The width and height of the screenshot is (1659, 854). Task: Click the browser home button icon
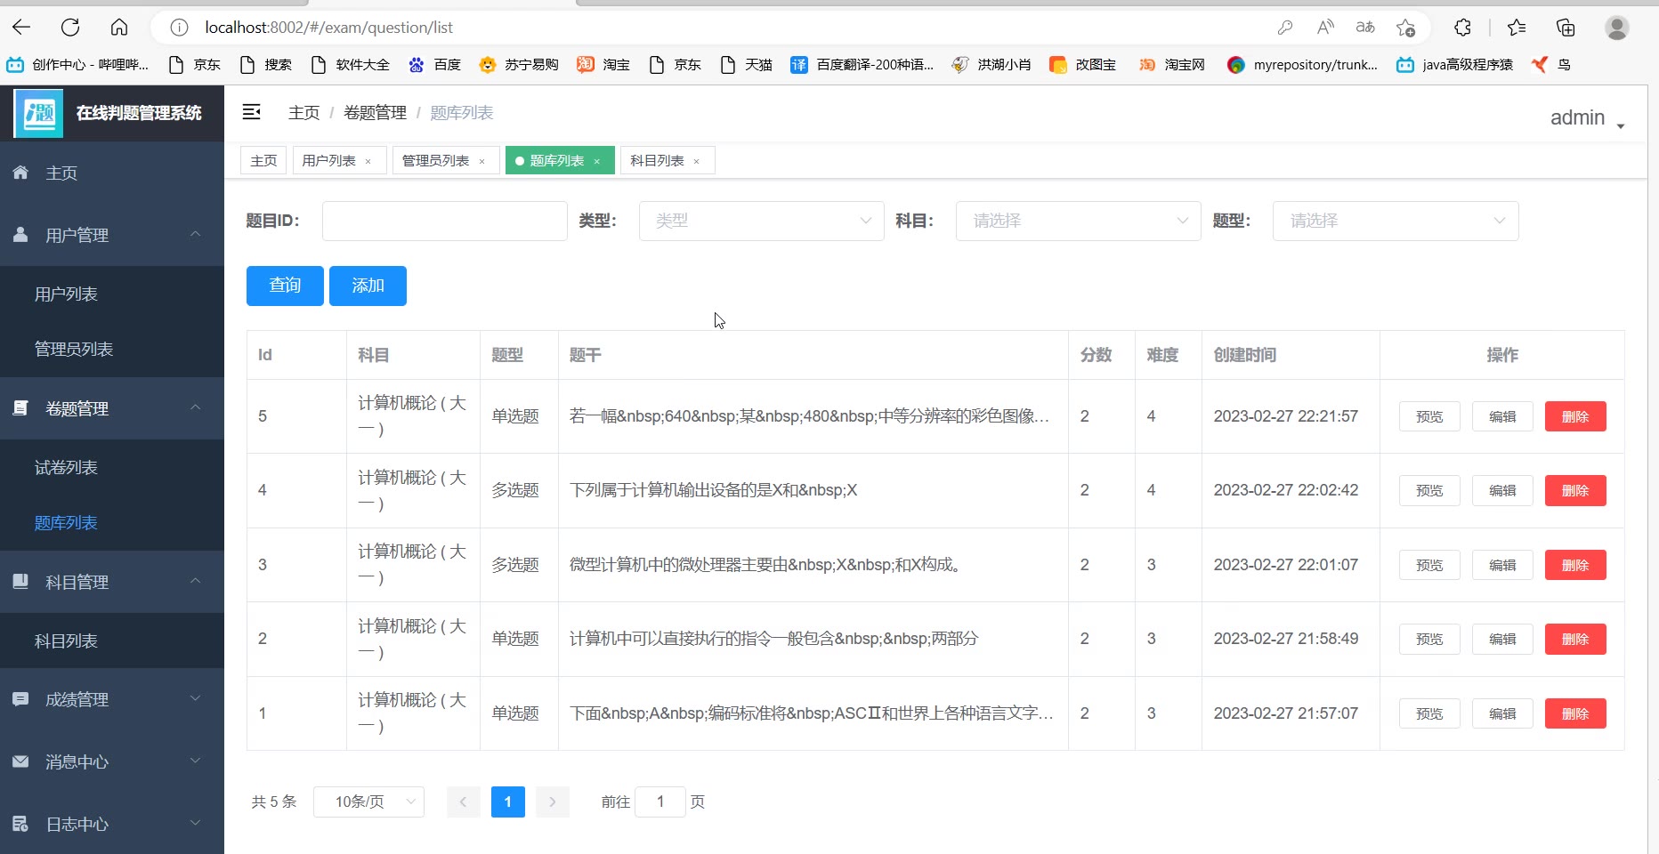click(119, 28)
